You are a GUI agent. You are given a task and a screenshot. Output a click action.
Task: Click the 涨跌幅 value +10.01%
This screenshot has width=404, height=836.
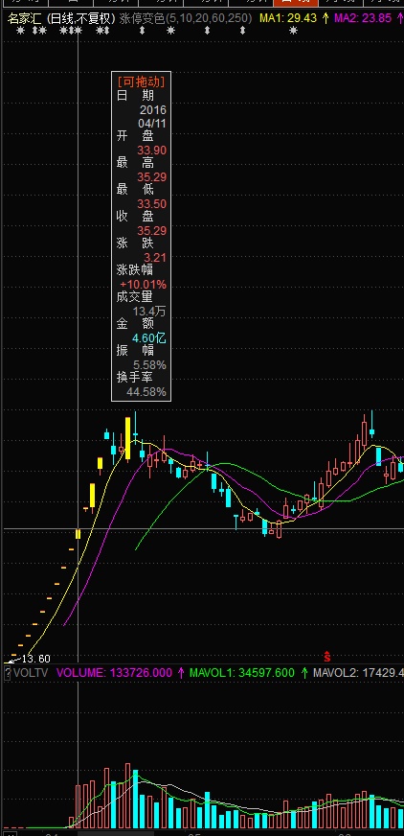(144, 285)
